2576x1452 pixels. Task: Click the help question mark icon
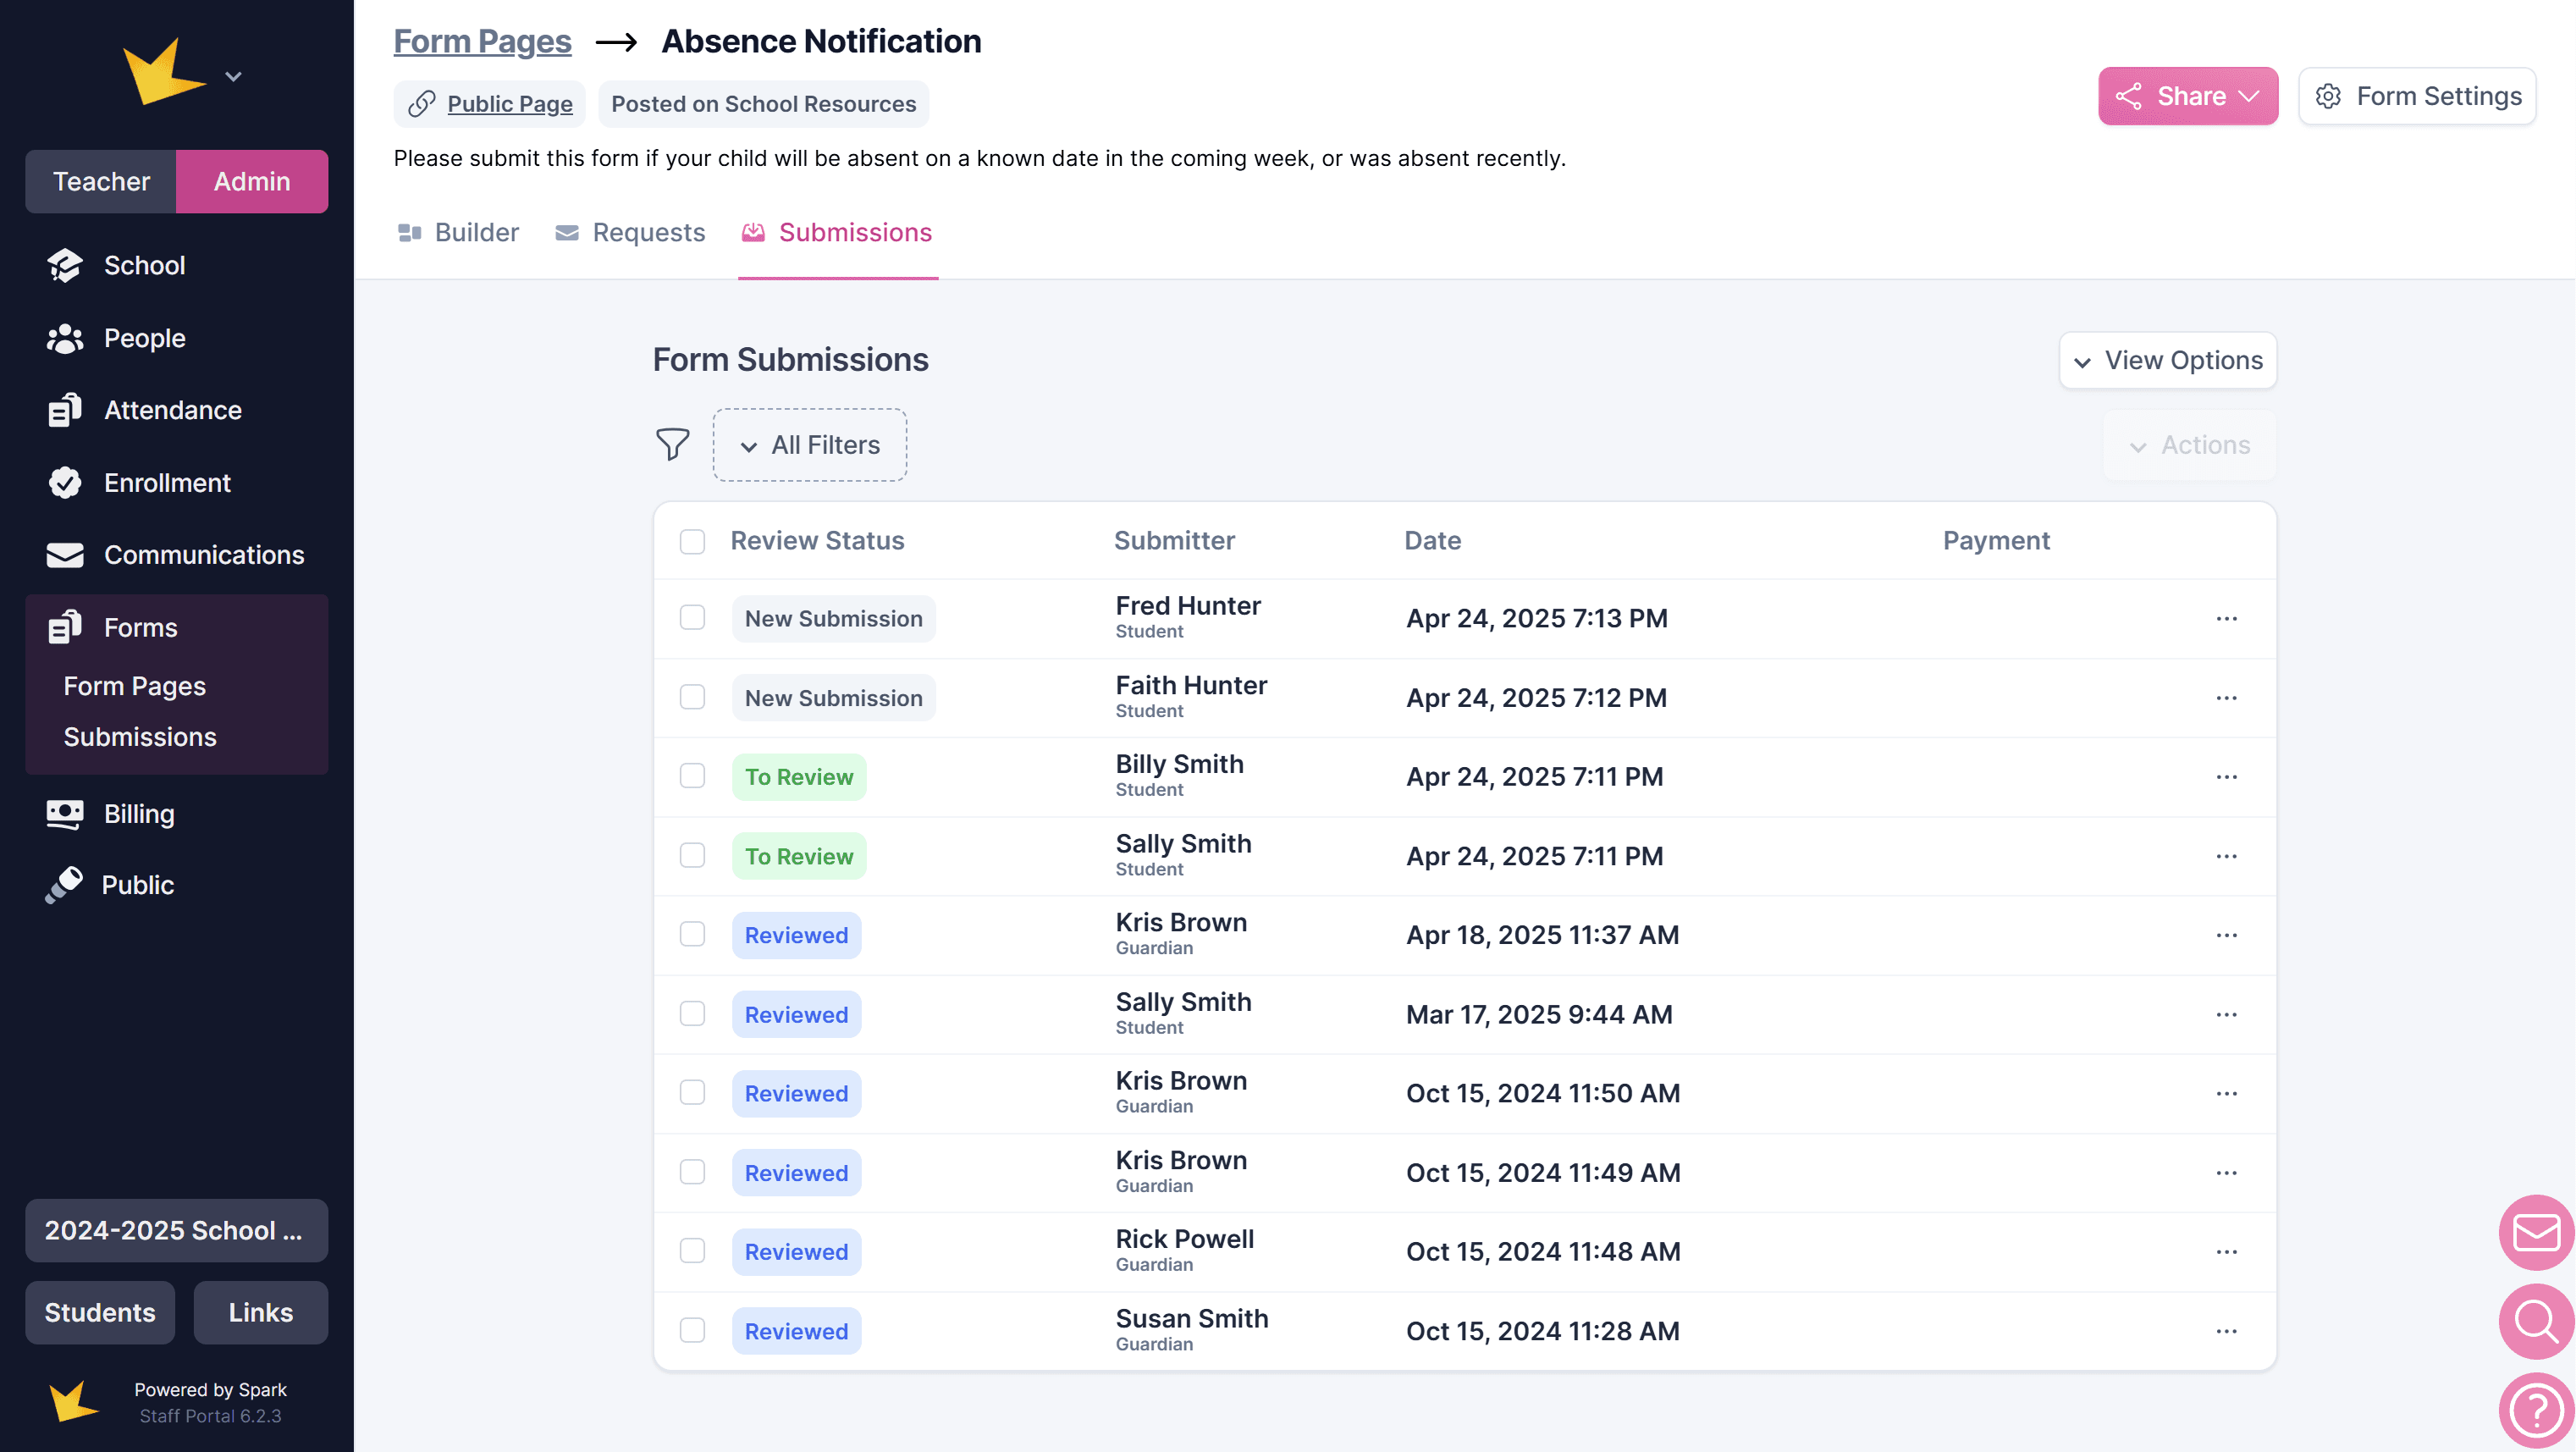click(x=2535, y=1410)
